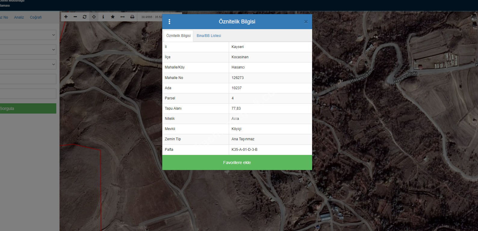Click the zoom in plus icon
The image size is (478, 231).
(66, 17)
